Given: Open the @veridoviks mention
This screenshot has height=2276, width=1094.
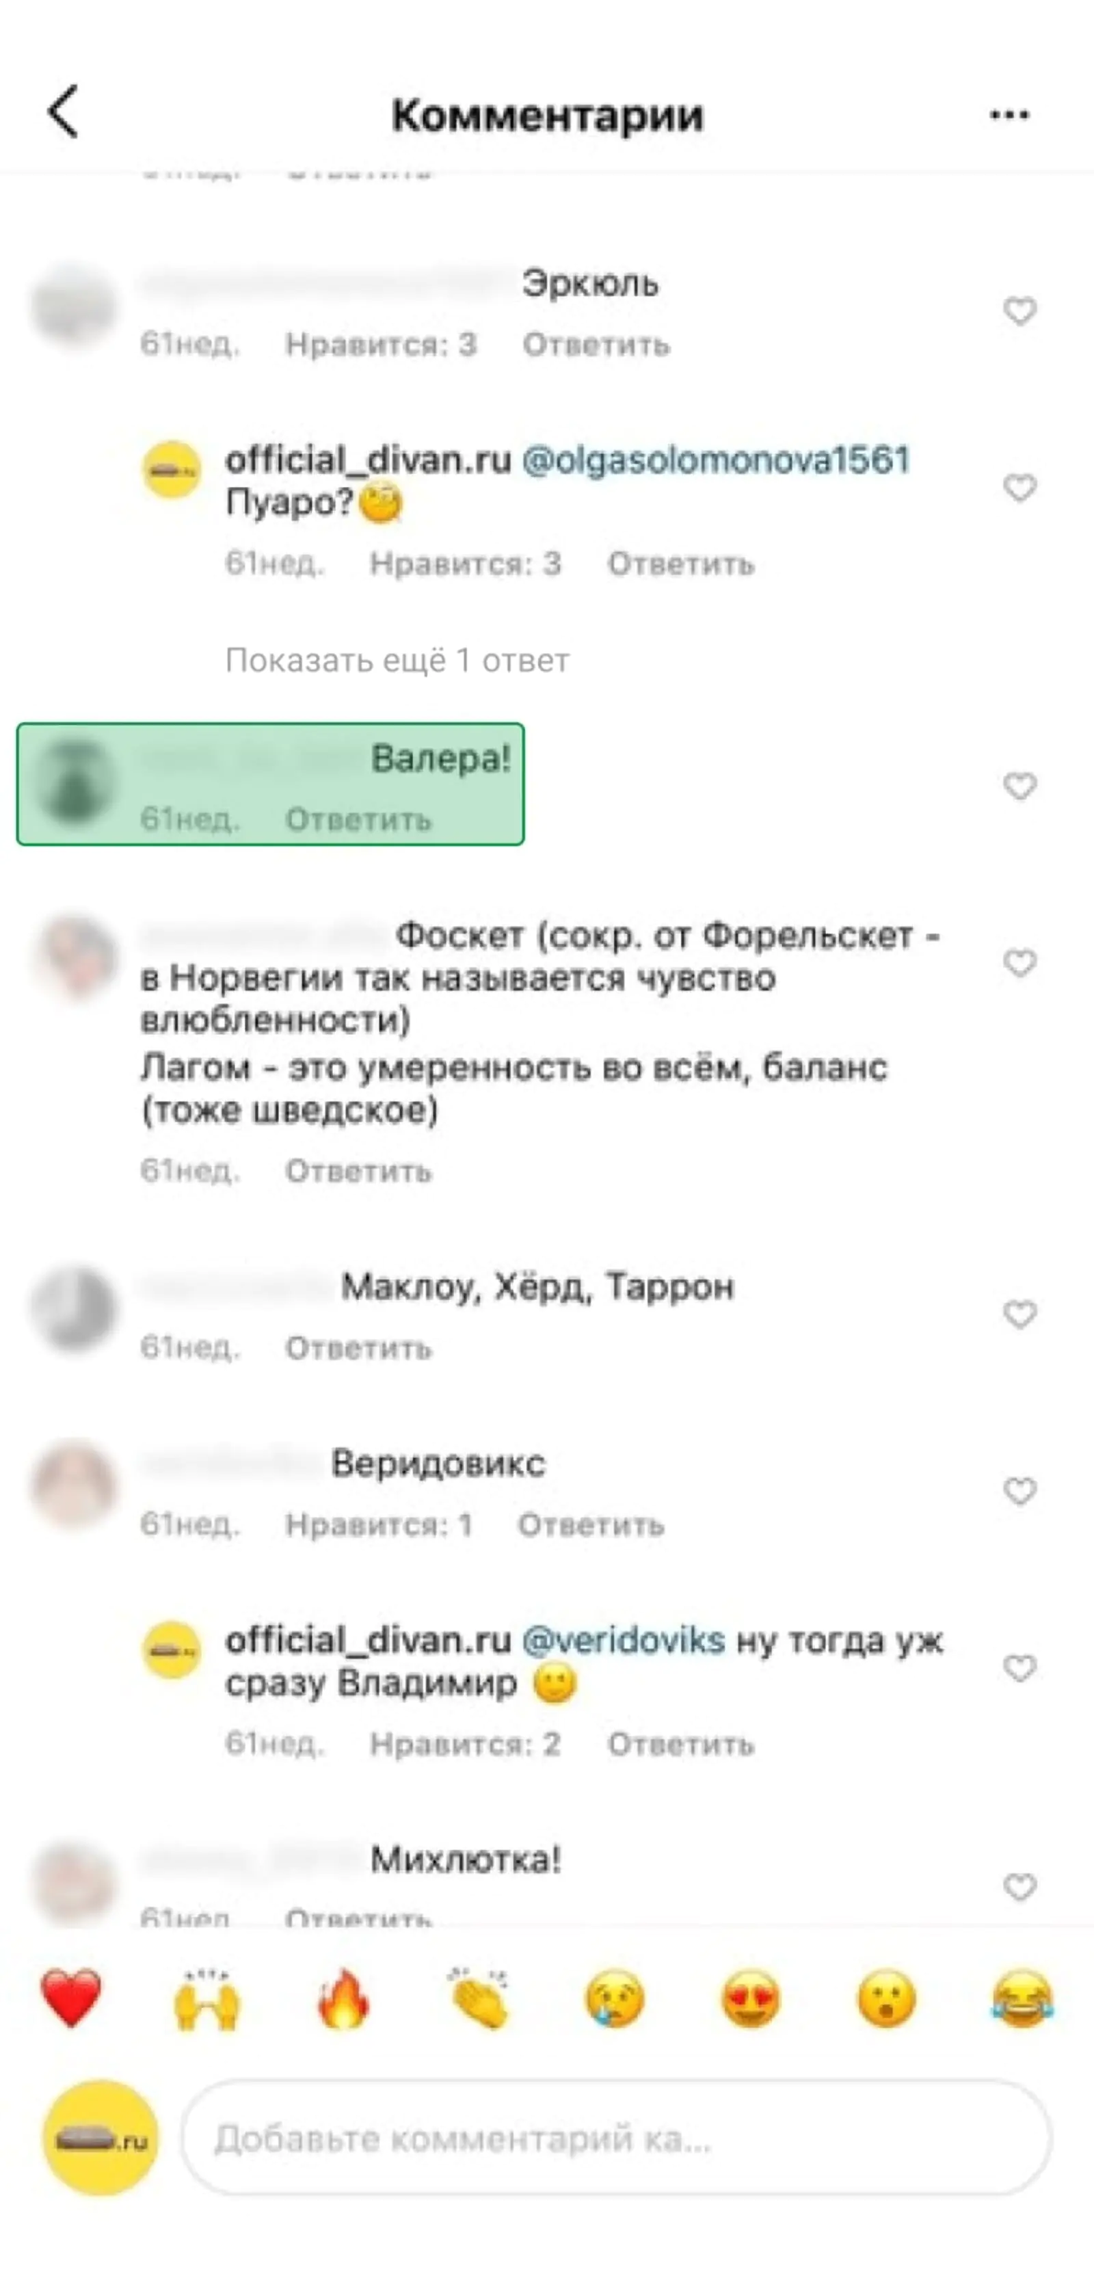Looking at the screenshot, I should tap(624, 1641).
